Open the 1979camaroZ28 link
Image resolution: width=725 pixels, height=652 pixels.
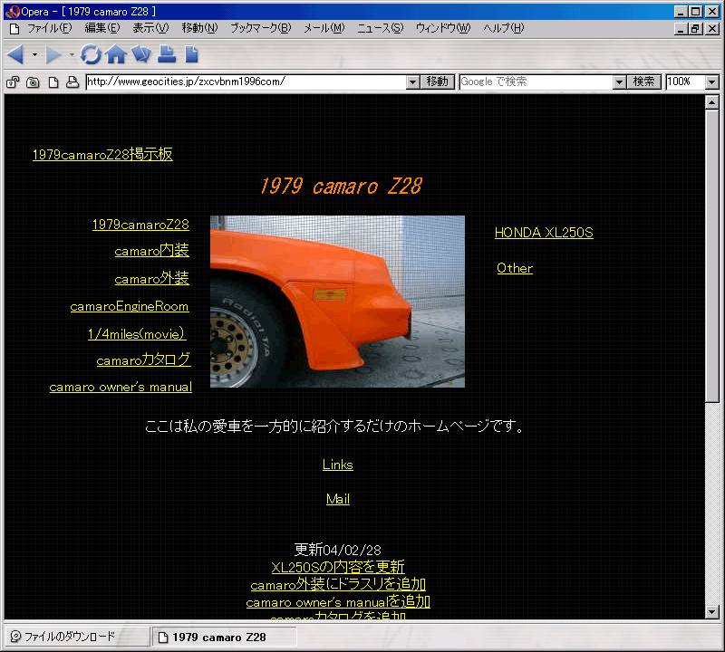[140, 225]
